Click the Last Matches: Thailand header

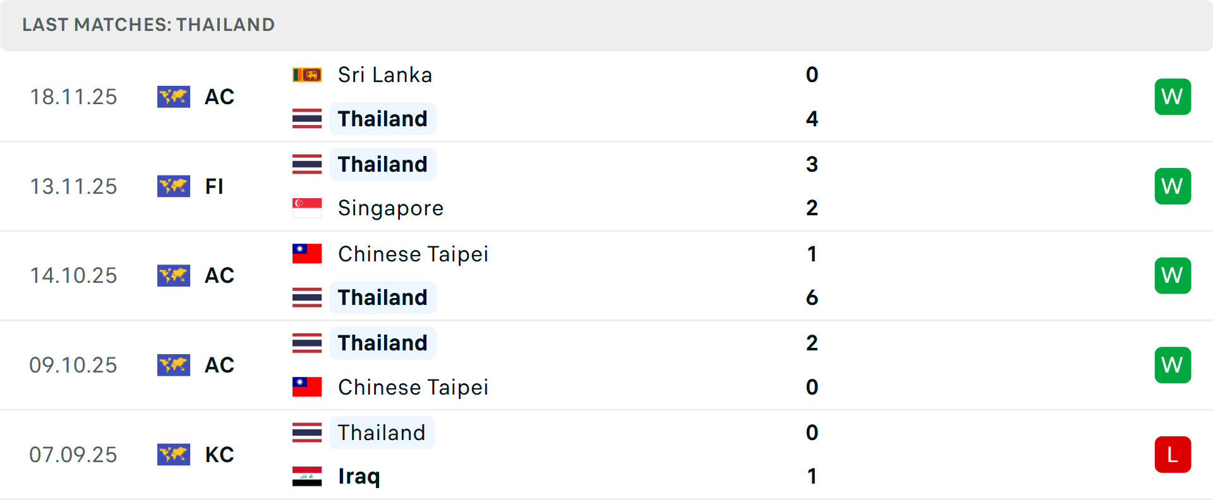pos(148,25)
